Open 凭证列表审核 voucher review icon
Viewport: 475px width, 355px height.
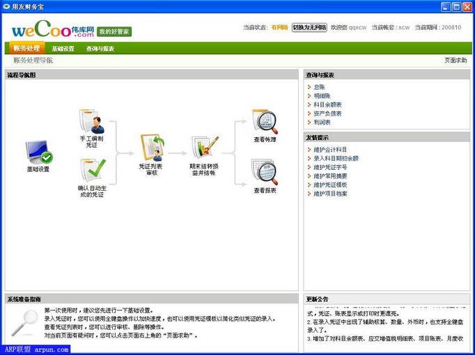pos(150,148)
